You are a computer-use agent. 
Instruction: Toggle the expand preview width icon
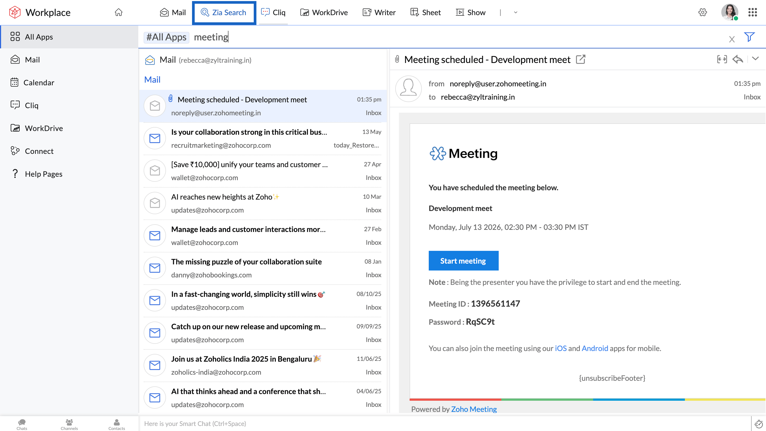click(722, 59)
